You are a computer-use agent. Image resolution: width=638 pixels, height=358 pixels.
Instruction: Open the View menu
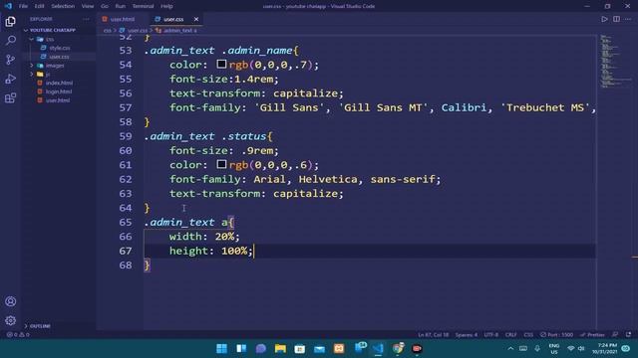tap(88, 6)
